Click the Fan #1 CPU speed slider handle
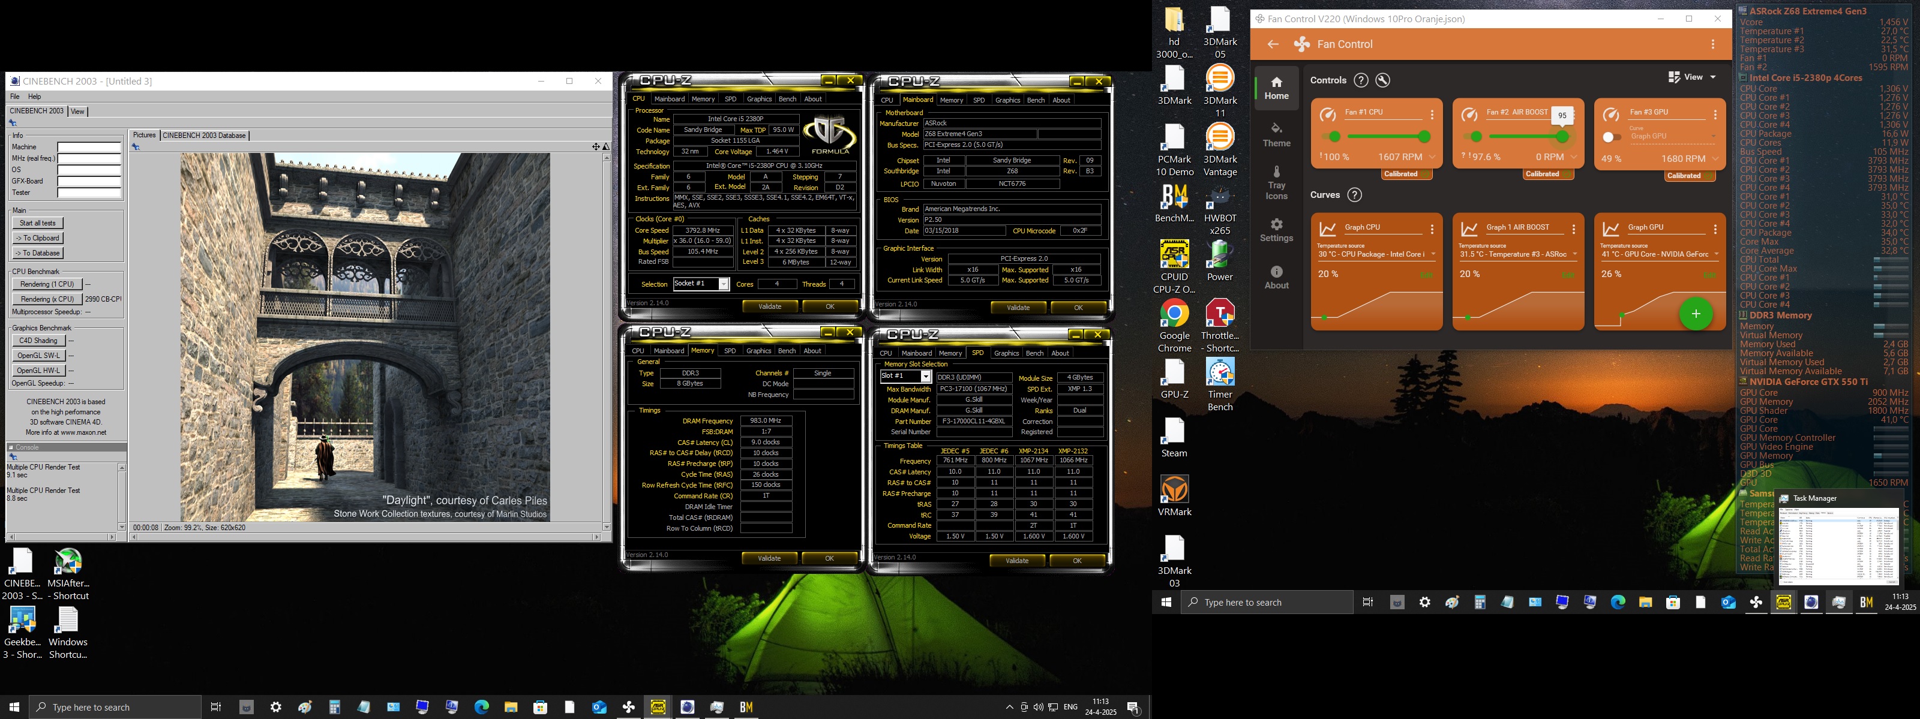 [1424, 136]
